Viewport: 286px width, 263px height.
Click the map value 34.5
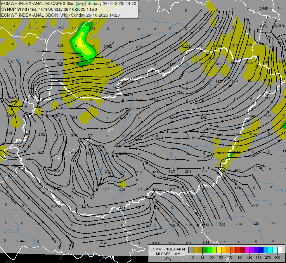point(91,82)
